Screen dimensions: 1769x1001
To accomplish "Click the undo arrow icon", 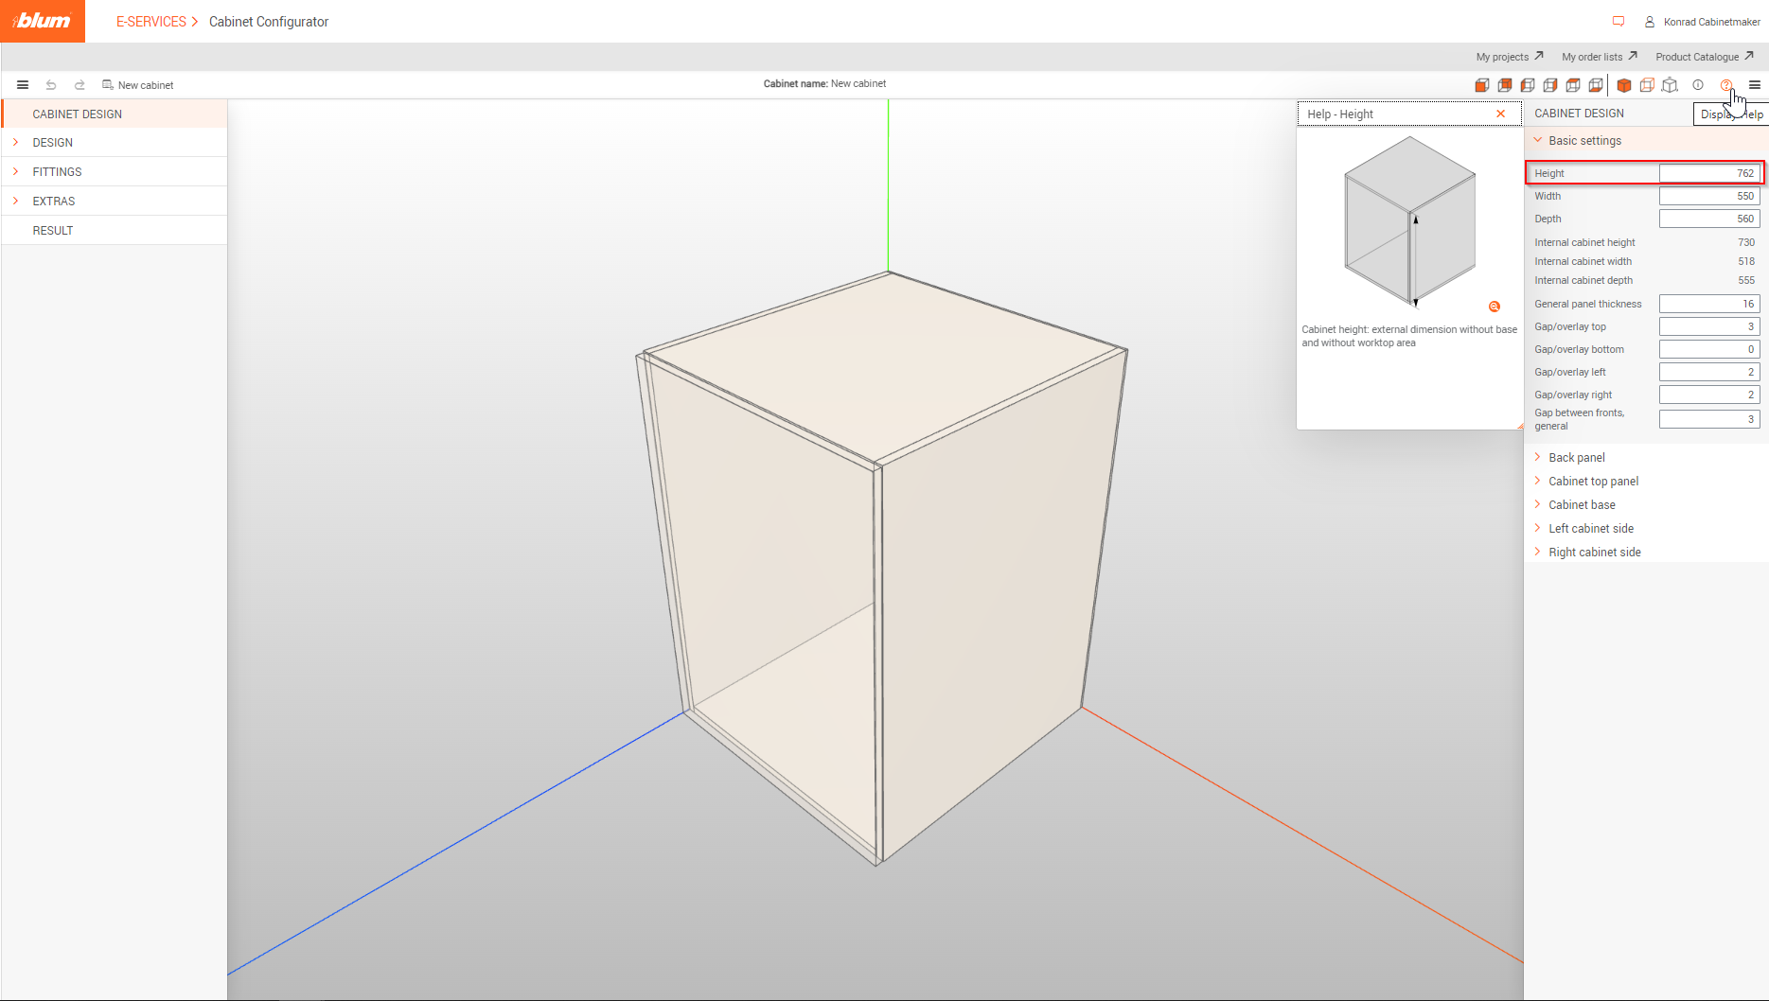I will point(51,85).
